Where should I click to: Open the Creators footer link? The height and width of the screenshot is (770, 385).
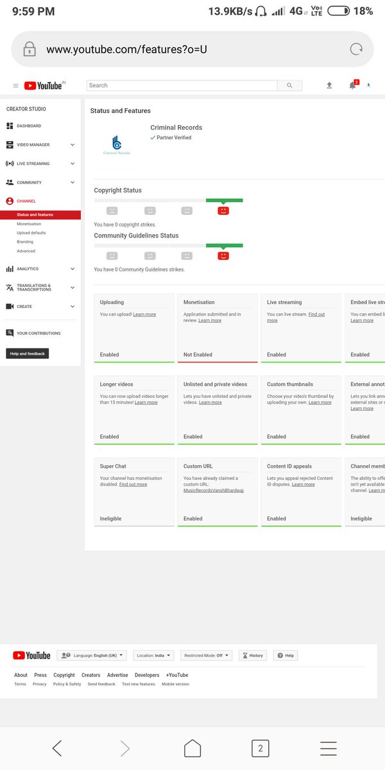91,675
